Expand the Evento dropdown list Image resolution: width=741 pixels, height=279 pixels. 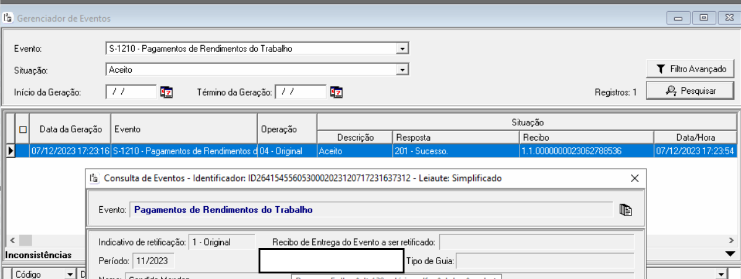click(x=402, y=49)
